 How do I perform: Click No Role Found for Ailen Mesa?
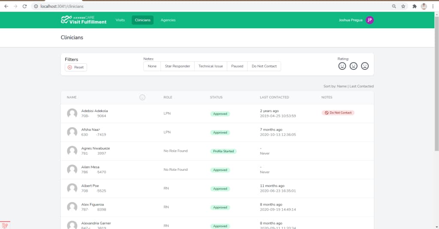coord(175,170)
